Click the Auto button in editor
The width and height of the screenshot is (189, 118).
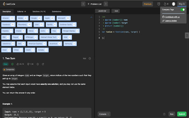115,11
